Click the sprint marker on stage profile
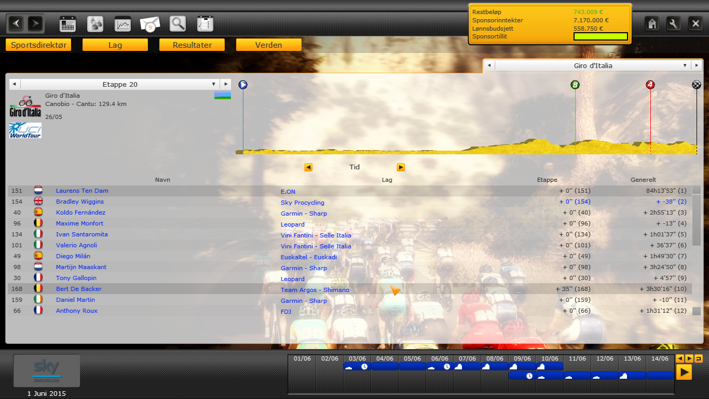Image resolution: width=709 pixels, height=399 pixels. pyautogui.click(x=575, y=85)
